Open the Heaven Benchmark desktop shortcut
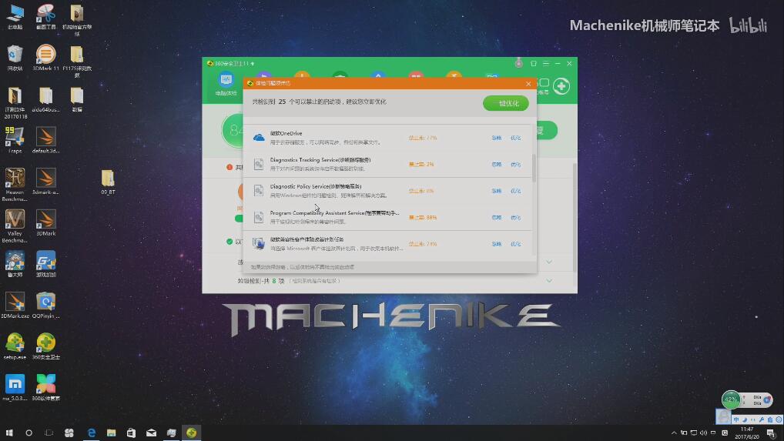The image size is (784, 441). (15, 185)
